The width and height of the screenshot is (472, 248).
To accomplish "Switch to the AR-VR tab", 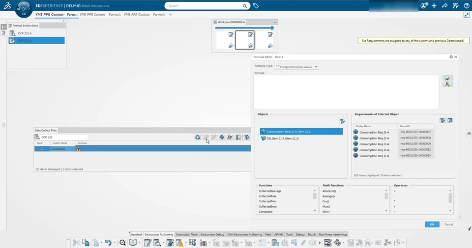I will pyautogui.click(x=278, y=234).
